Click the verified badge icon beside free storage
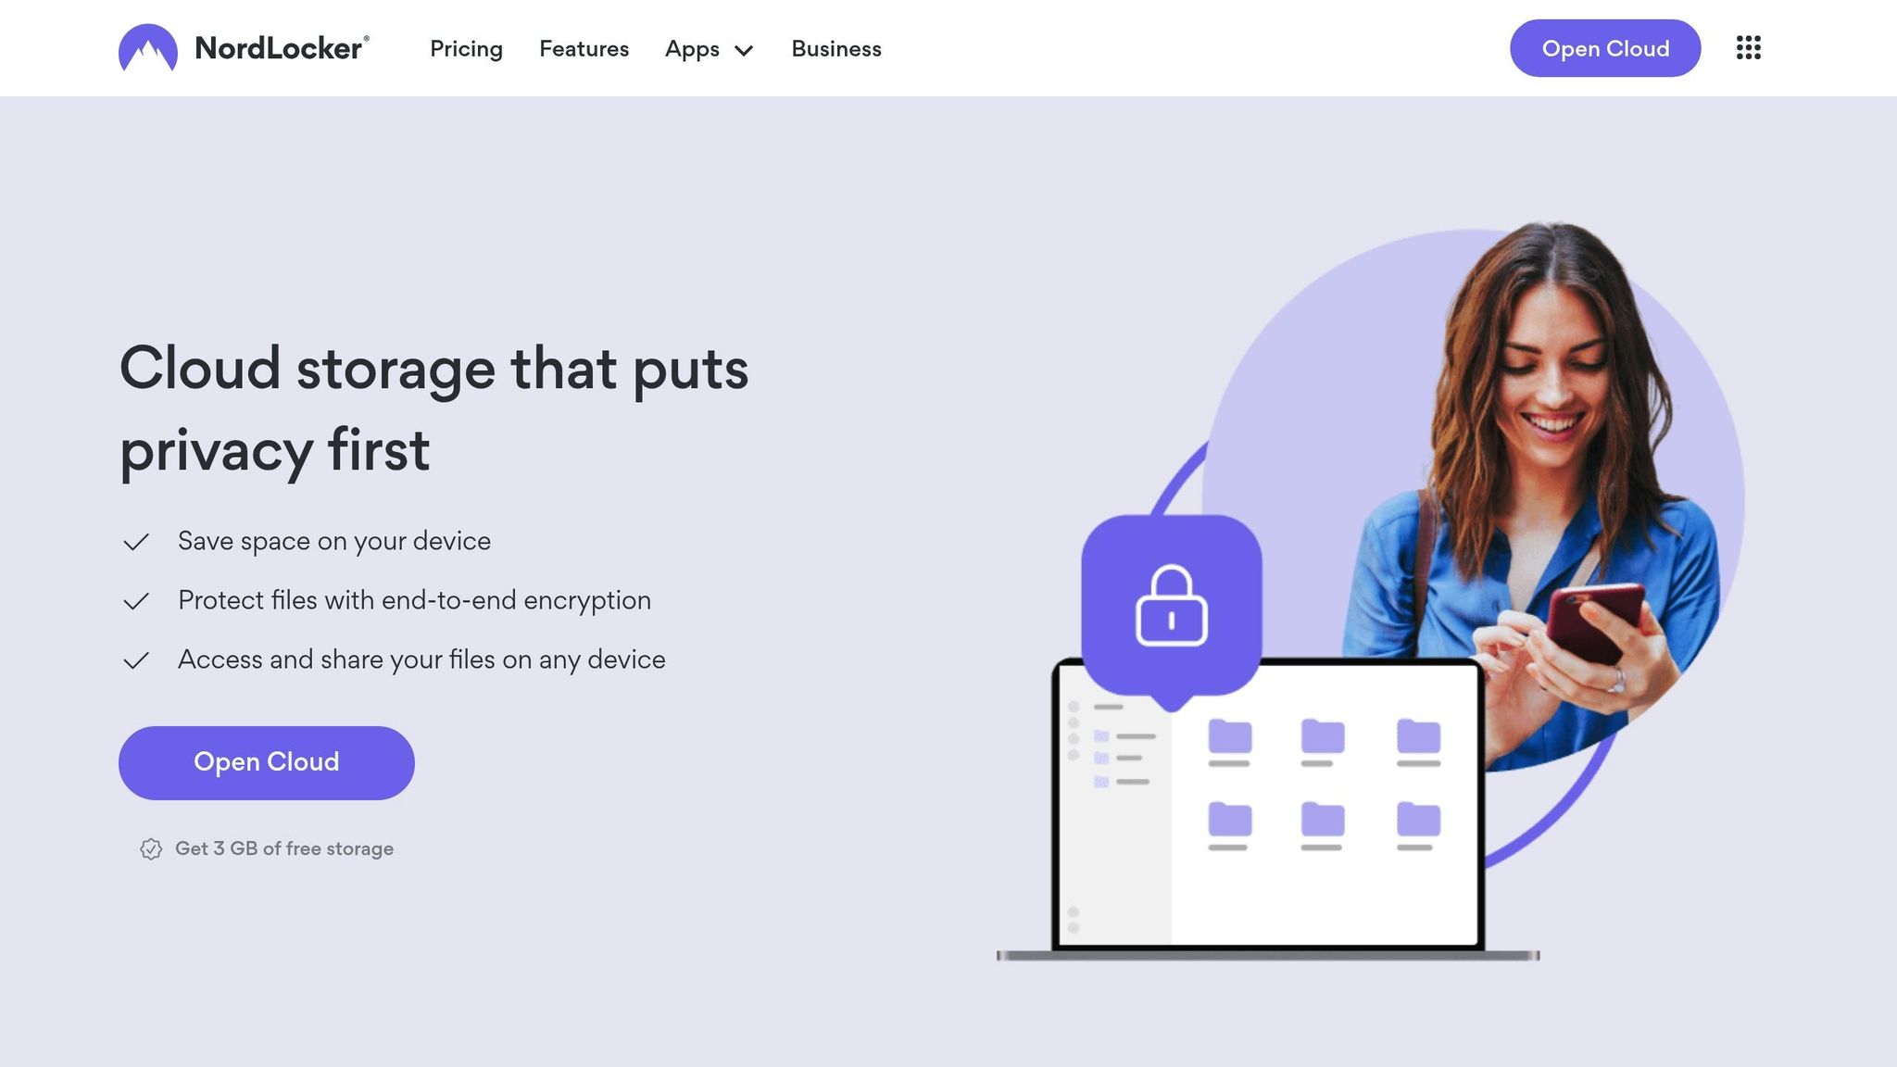This screenshot has height=1067, width=1897. pos(151,848)
